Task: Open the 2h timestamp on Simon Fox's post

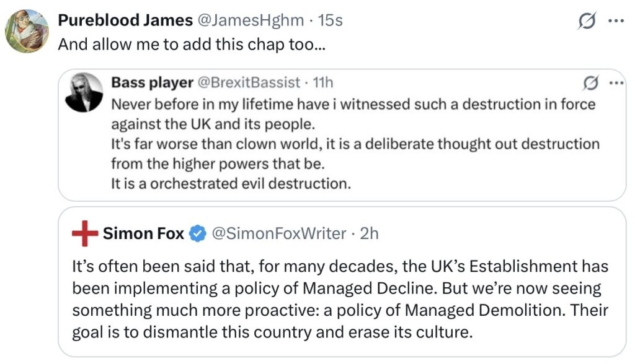Action: 369,233
